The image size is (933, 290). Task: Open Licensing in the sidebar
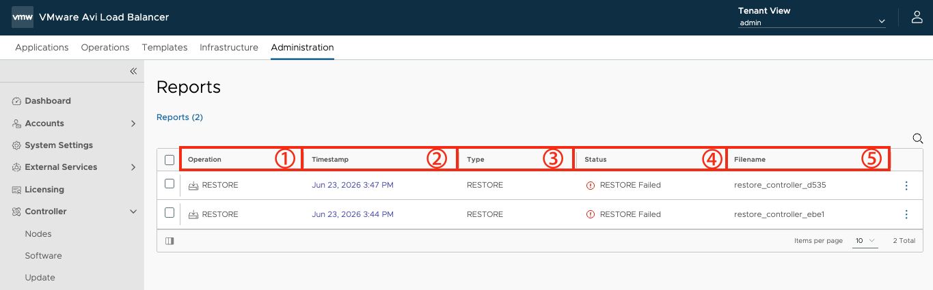tap(44, 190)
